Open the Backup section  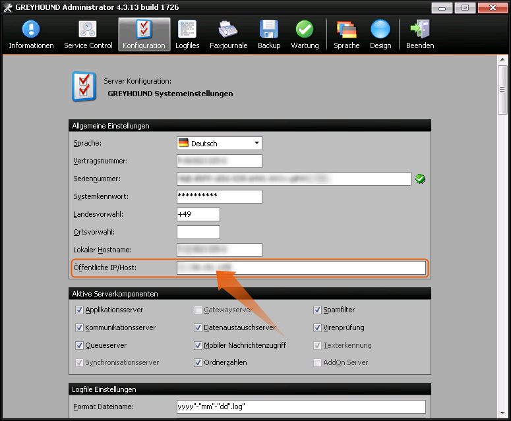[x=269, y=34]
